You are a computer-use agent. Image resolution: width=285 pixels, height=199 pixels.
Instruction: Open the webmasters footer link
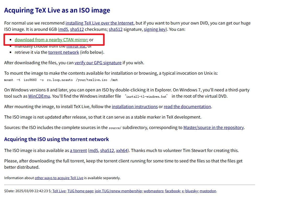point(153,191)
